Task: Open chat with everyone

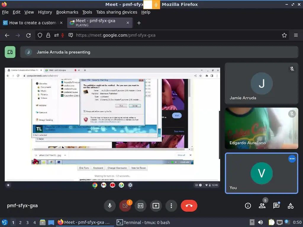Action: (276, 206)
